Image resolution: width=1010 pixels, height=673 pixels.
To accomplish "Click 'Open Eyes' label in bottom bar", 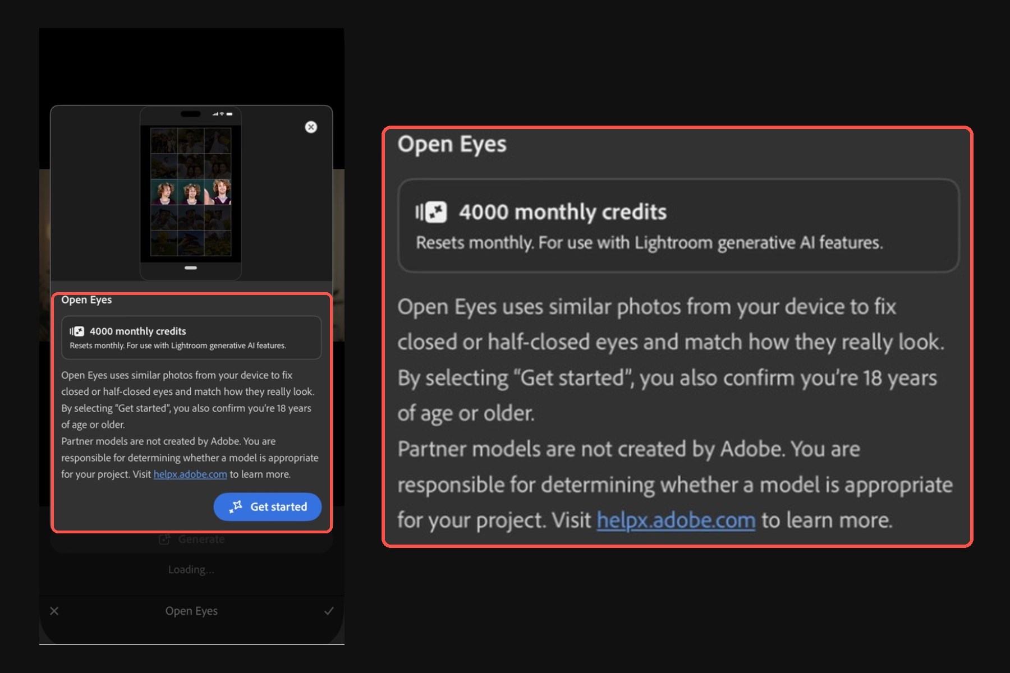I will (x=191, y=611).
